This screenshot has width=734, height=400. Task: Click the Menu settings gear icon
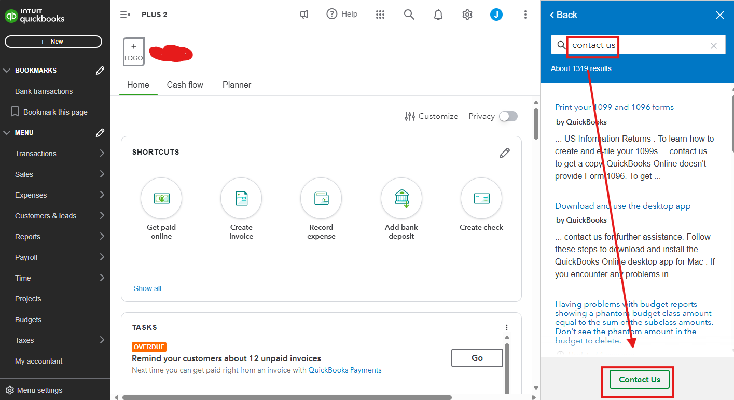9,390
